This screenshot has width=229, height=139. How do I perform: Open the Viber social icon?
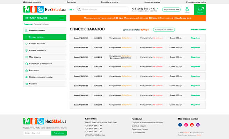click(x=198, y=125)
